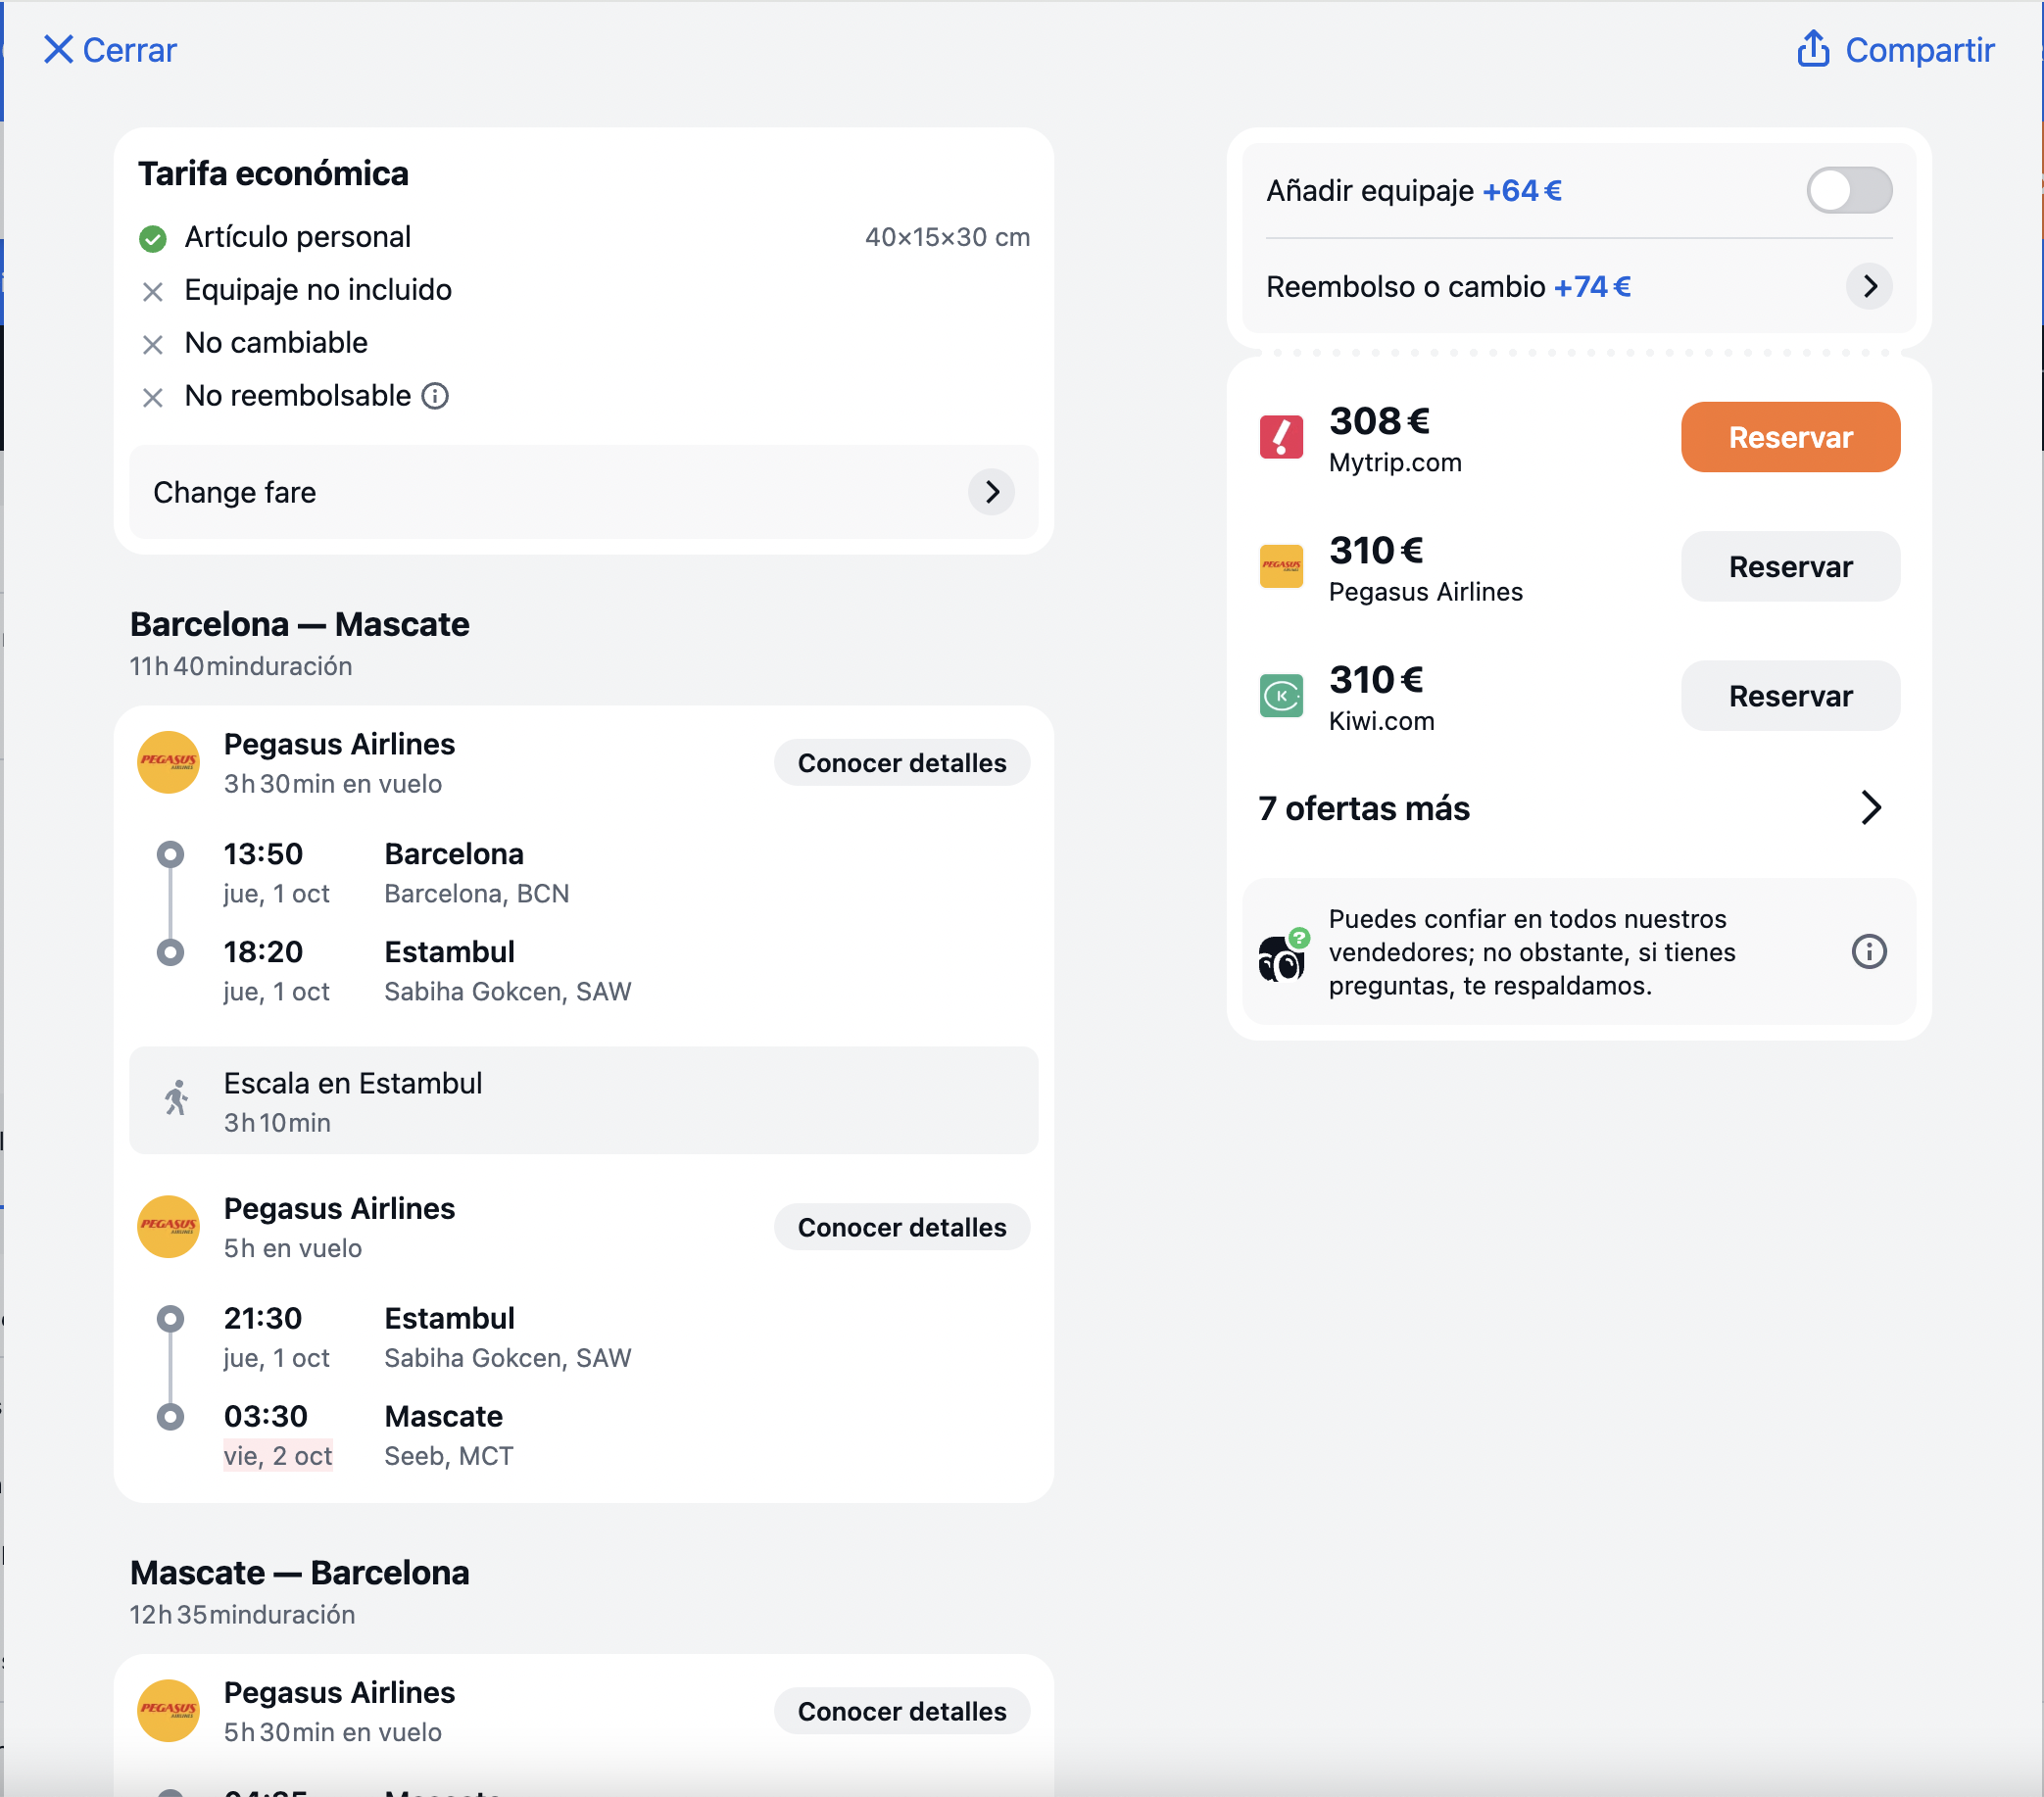Select the 18:20 Estambul arrival marker
Image resolution: width=2044 pixels, height=1797 pixels.
pos(171,952)
